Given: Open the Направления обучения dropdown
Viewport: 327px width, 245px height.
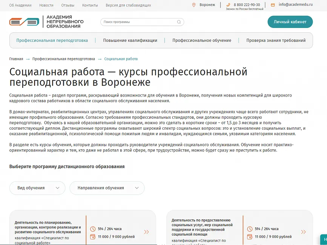Looking at the screenshot, I should pyautogui.click(x=107, y=188).
